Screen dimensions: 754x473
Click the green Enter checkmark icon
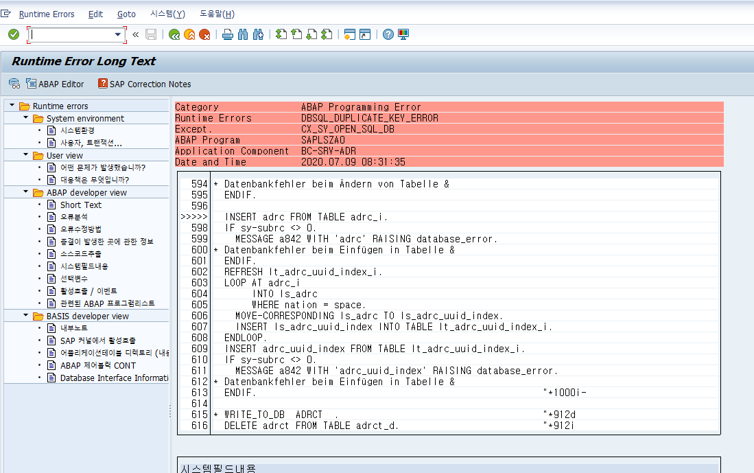tap(14, 34)
